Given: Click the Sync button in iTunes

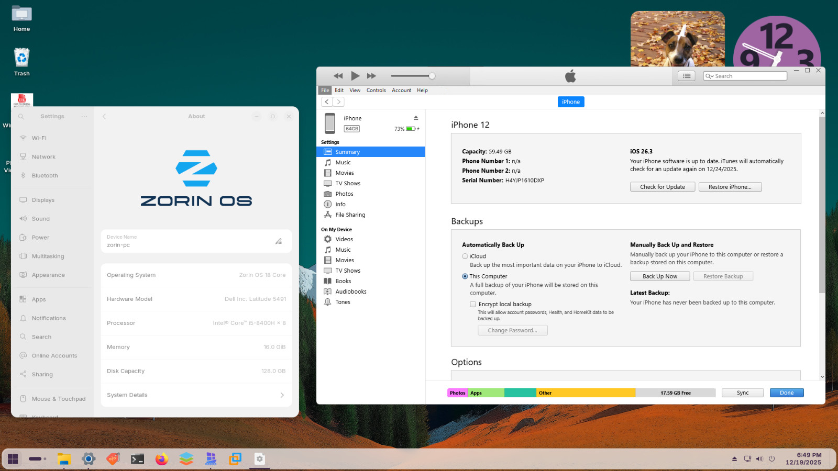Looking at the screenshot, I should (x=743, y=392).
